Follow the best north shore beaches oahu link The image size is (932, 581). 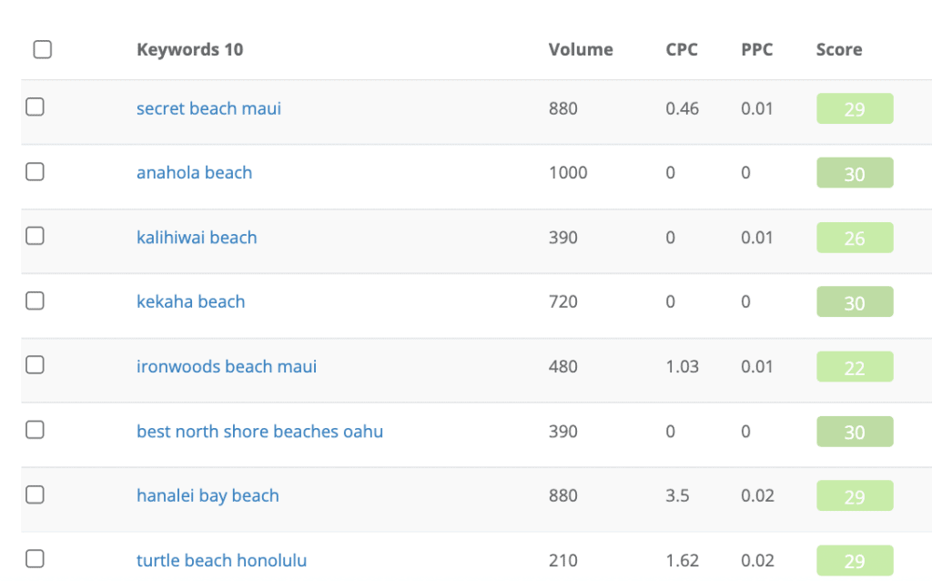(x=259, y=432)
